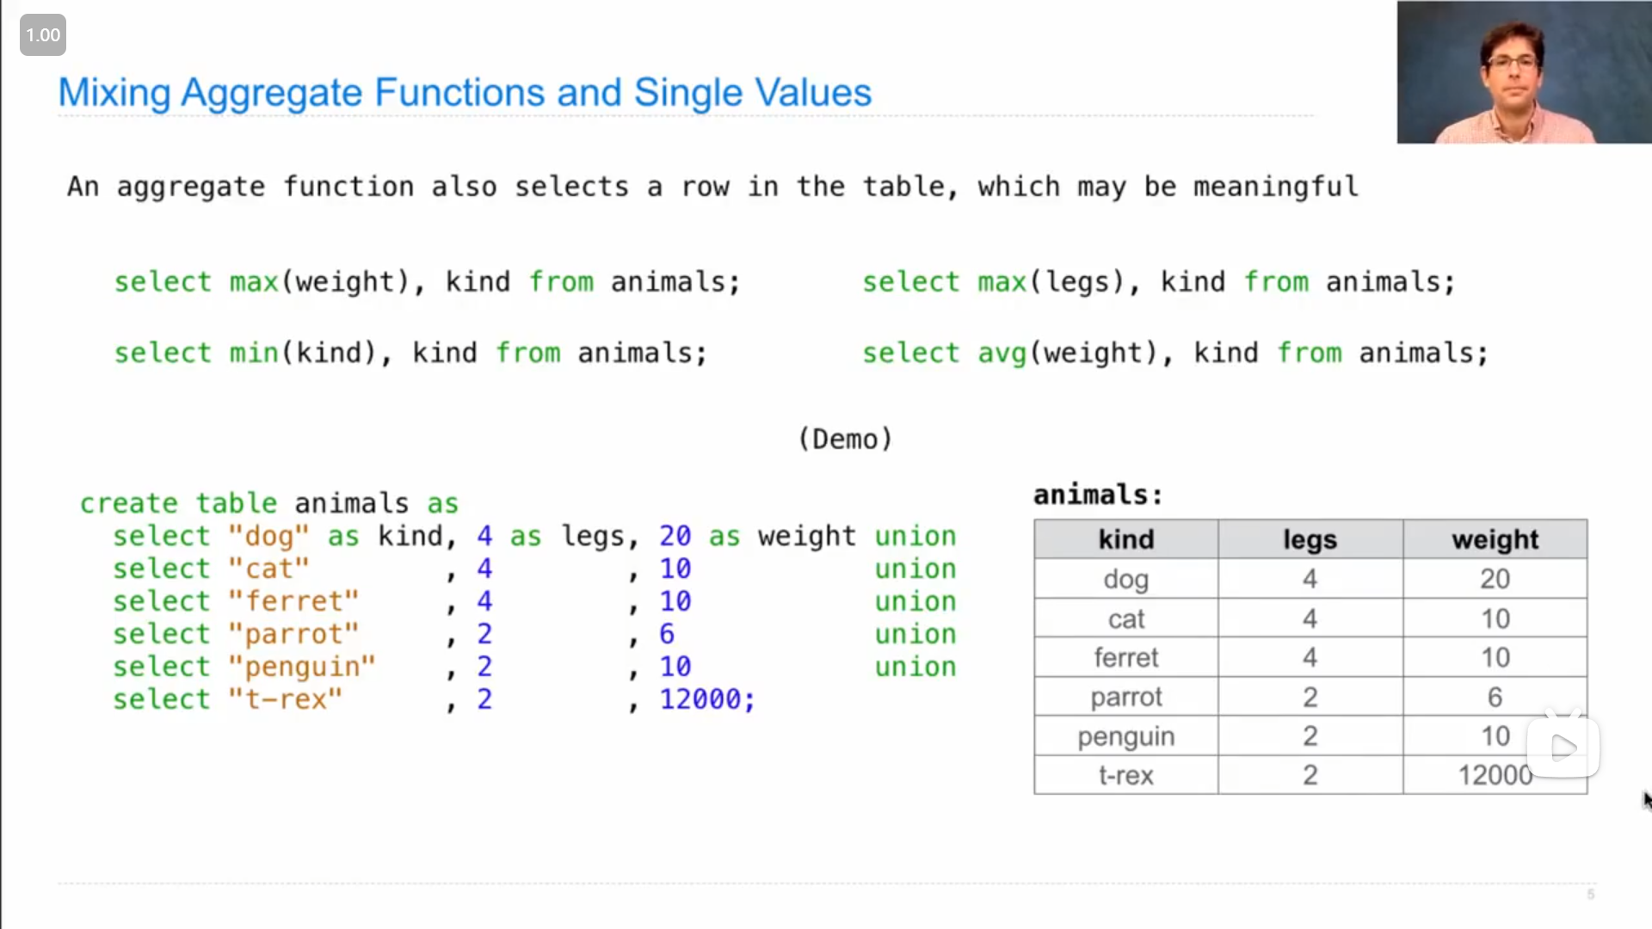Click the animals table 'kind' column header
The width and height of the screenshot is (1652, 929).
[x=1125, y=538]
